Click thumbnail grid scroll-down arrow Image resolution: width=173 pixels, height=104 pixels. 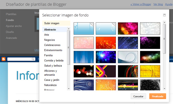pos(164,89)
